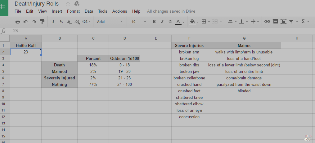Click the select-all corner box
315x143 pixels.
5,38
